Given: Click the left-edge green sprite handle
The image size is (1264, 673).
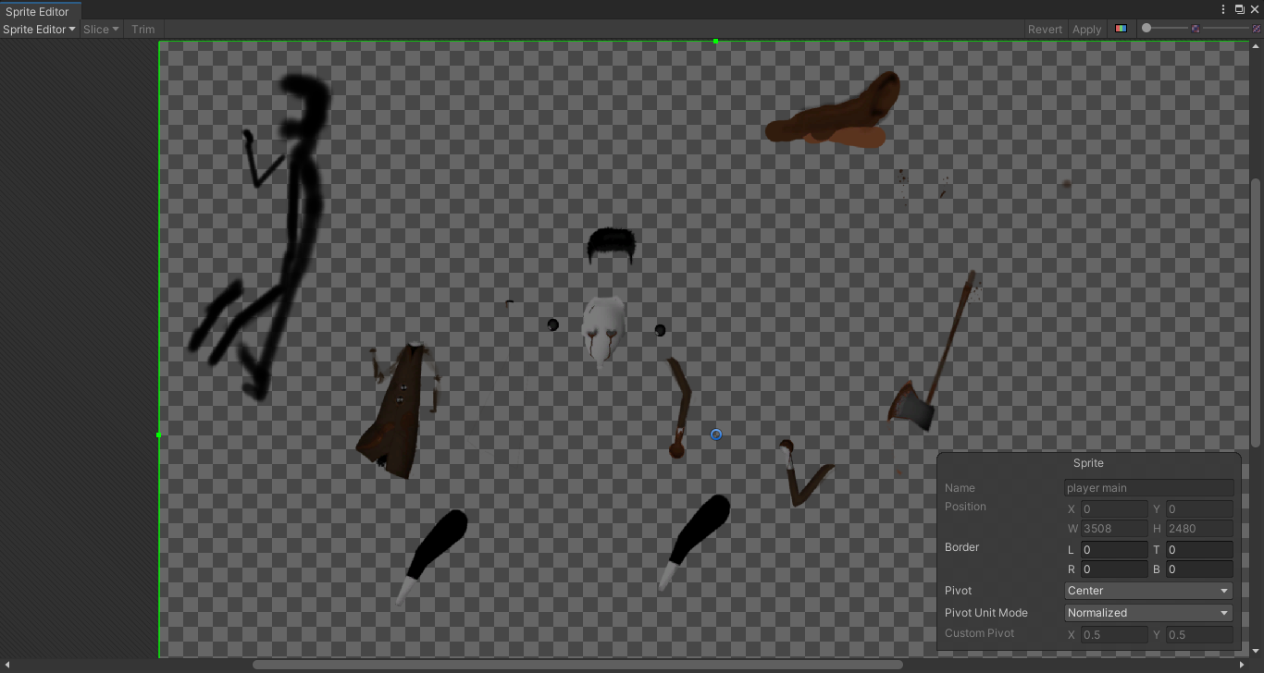Looking at the screenshot, I should tap(159, 434).
